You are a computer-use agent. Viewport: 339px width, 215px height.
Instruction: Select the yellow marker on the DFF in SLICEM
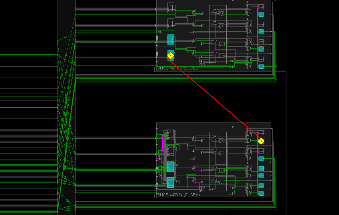[x=261, y=141]
